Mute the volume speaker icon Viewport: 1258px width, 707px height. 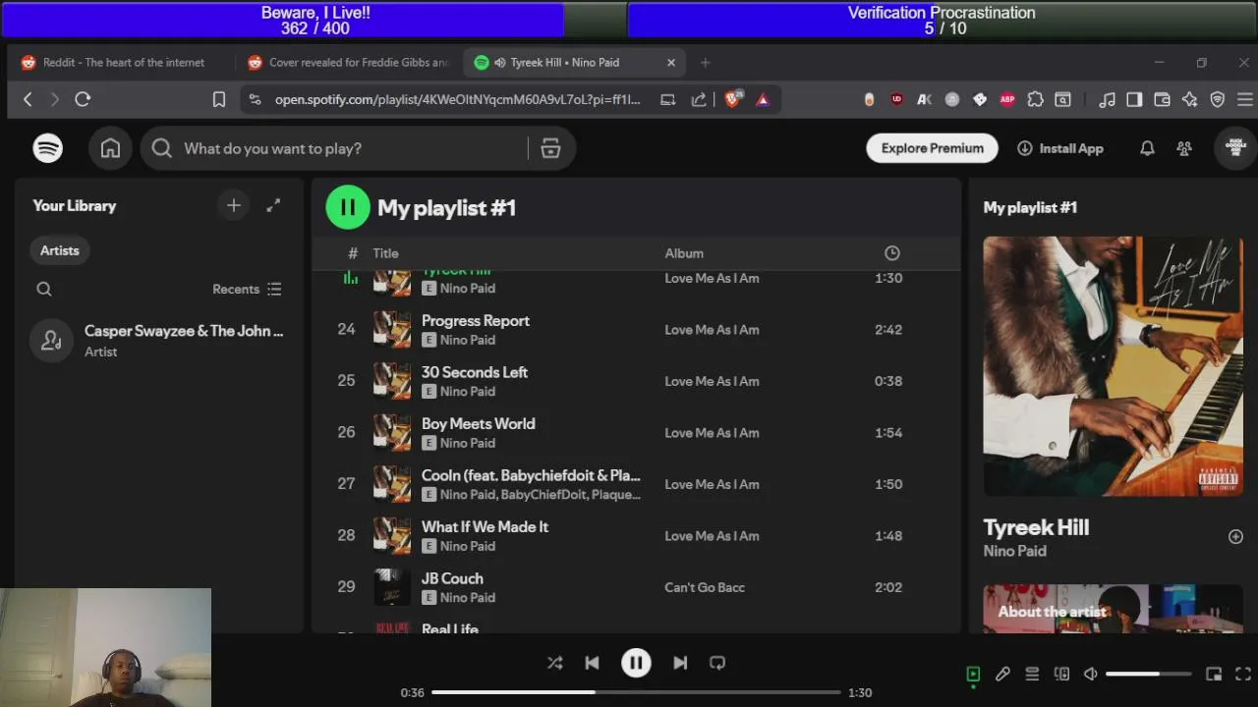coord(1090,674)
